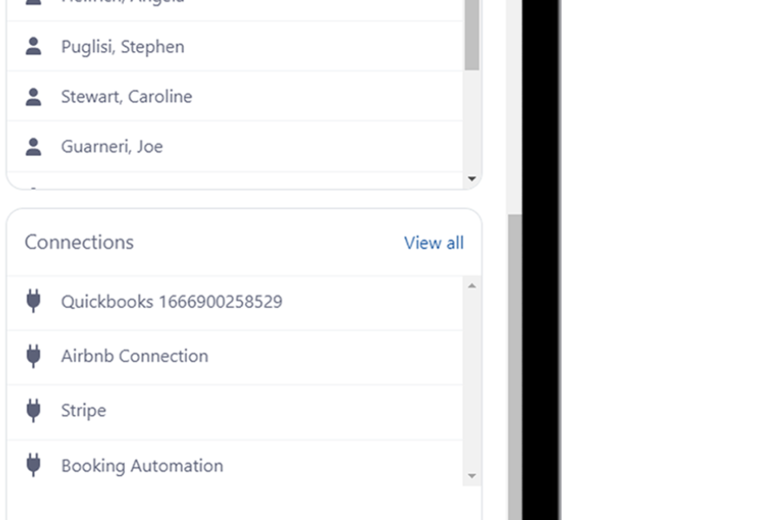The width and height of the screenshot is (780, 520).
Task: Open Quickbooks 1666900258529 connection
Action: 171,302
